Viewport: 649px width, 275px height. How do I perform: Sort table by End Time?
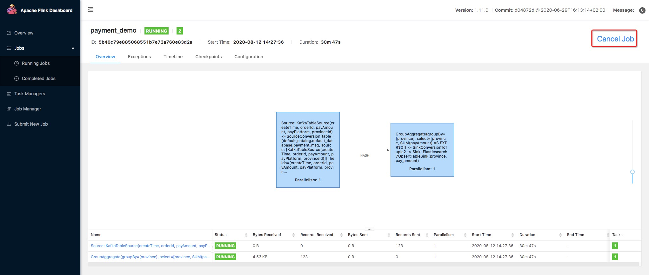(x=608, y=235)
